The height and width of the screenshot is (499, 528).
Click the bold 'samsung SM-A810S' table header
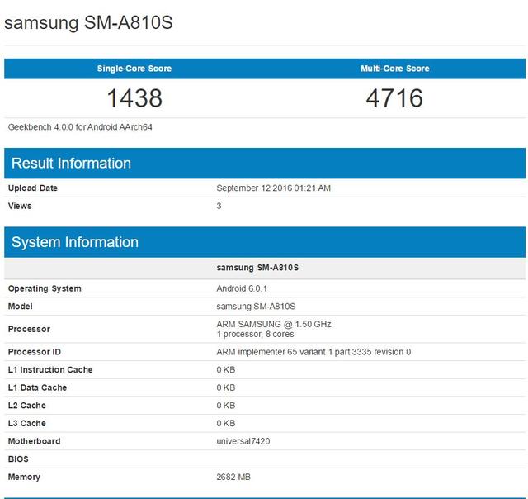[257, 268]
